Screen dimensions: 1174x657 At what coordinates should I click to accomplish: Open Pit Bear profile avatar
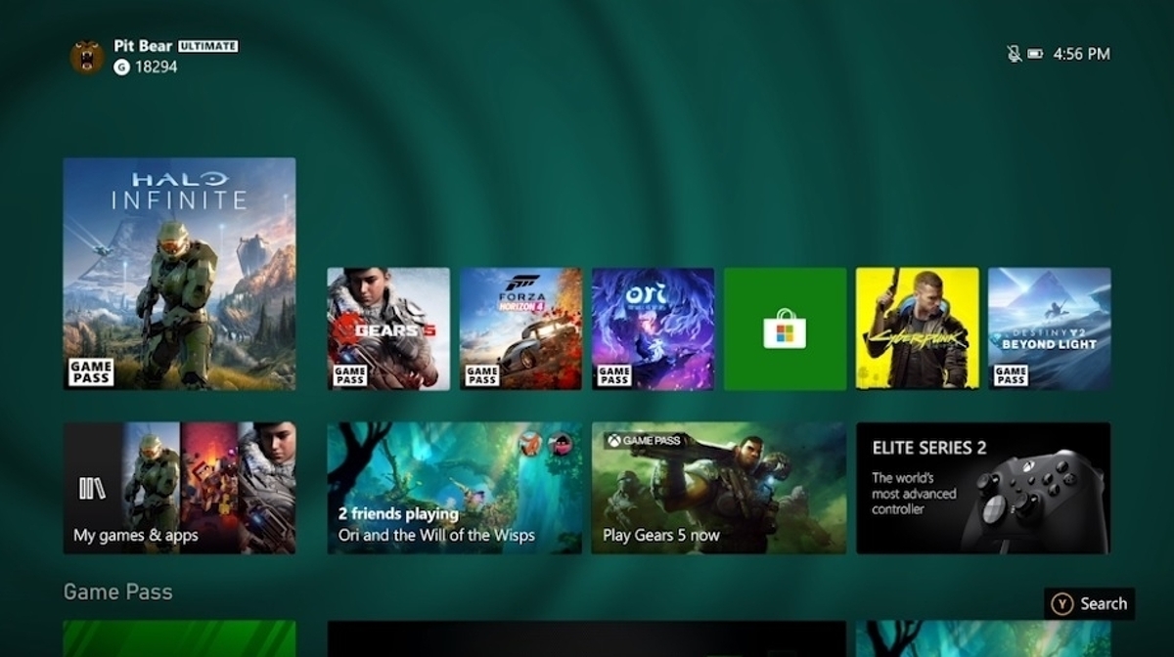[87, 57]
